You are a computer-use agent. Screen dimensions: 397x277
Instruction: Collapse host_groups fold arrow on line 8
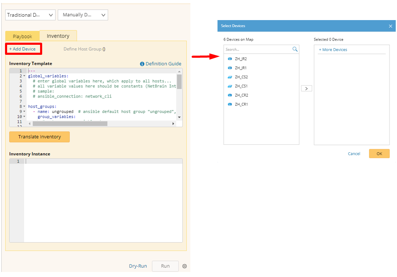pos(24,106)
